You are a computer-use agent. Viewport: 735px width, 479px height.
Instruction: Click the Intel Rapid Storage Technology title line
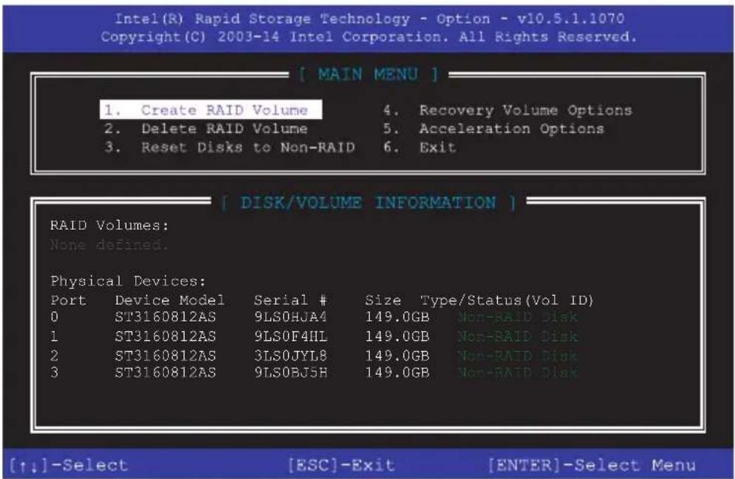point(369,18)
